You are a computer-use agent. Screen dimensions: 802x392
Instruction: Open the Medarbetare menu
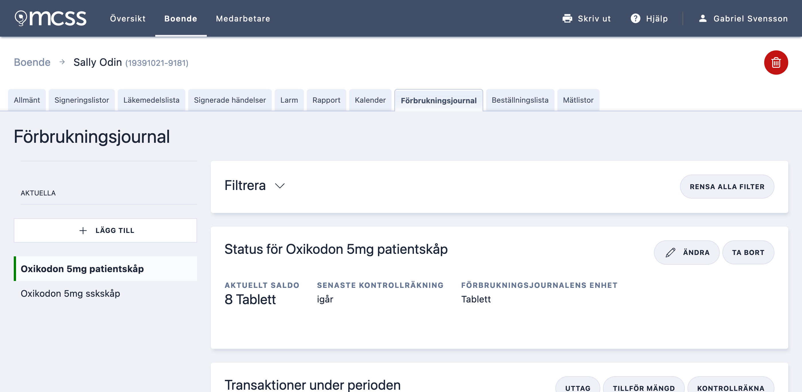243,18
